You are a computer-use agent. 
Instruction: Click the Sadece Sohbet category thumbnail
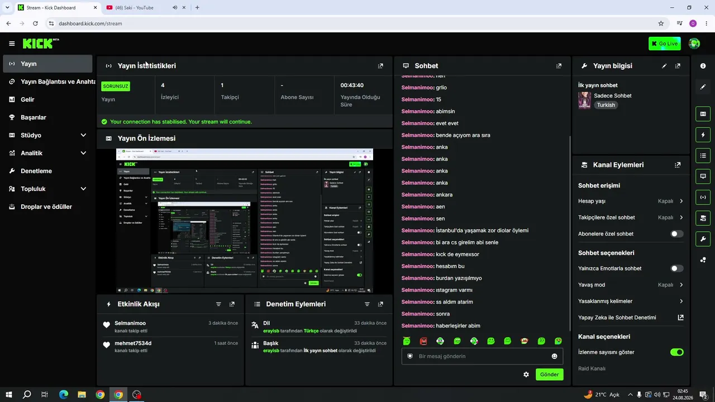click(x=584, y=100)
